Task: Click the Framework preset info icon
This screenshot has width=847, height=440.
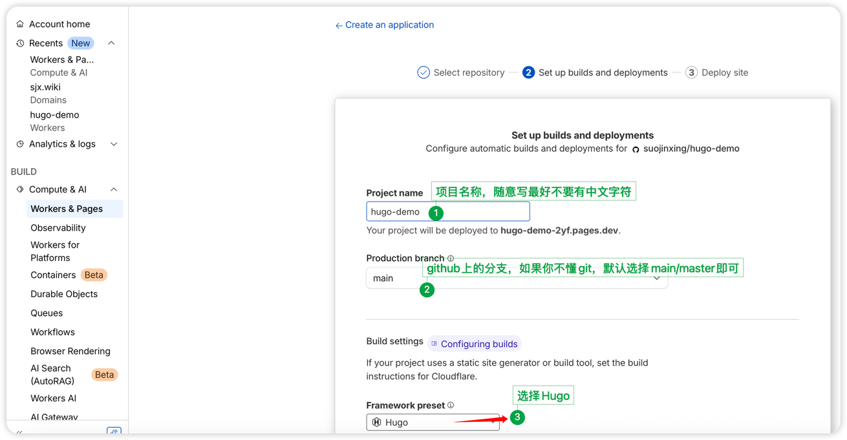Action: click(x=451, y=405)
